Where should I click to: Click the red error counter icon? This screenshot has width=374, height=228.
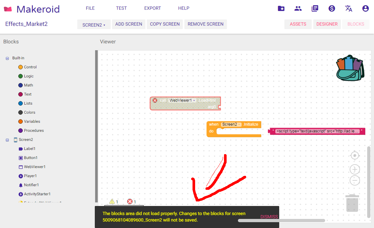[x=130, y=201]
